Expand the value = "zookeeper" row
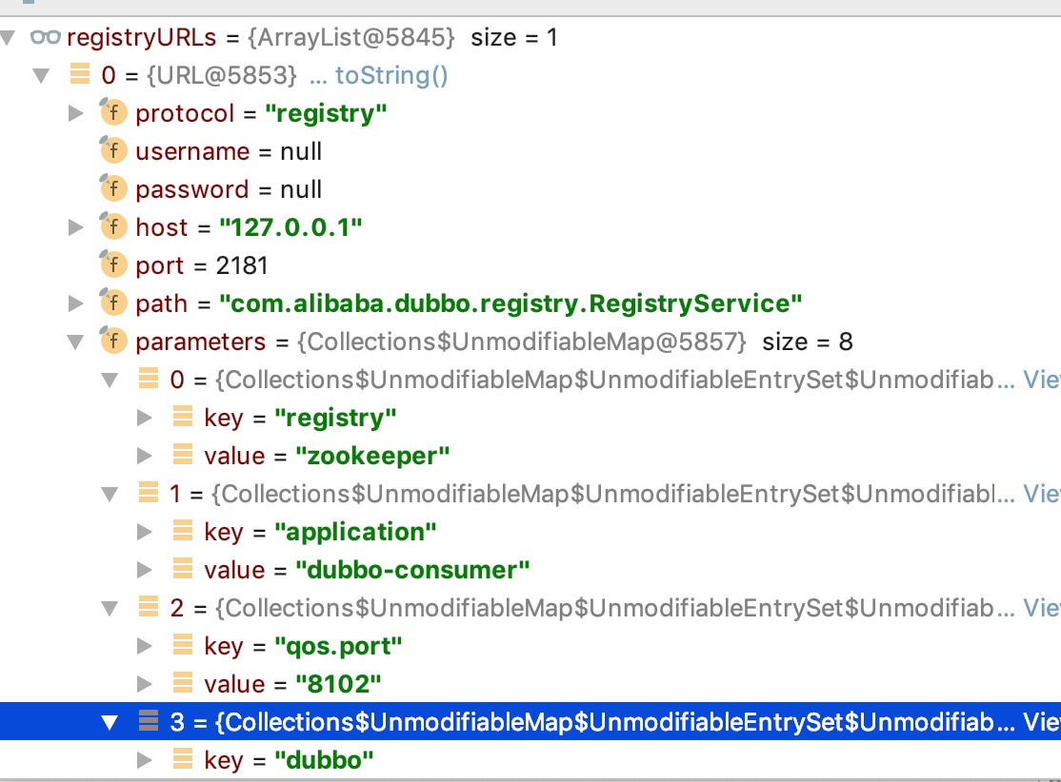 144,456
